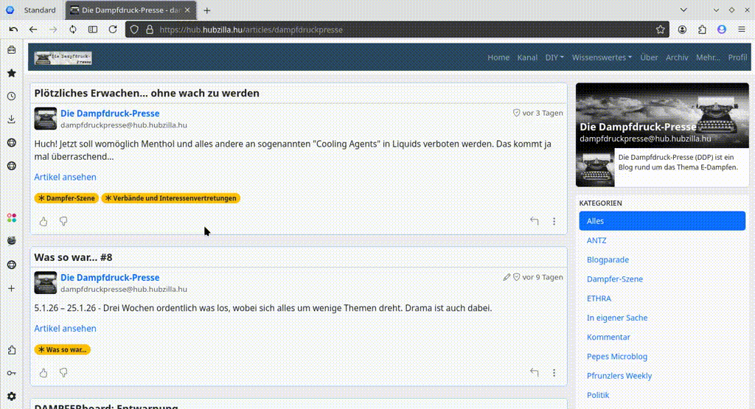Click reply arrow on "Plötzliches Erwachen" post
755x409 pixels.
tap(535, 221)
